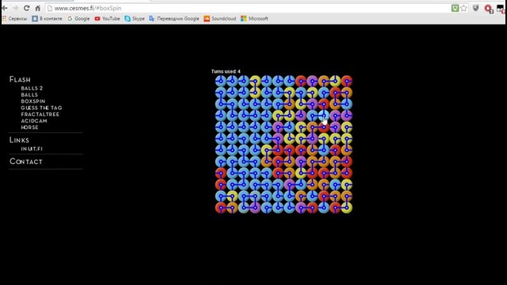This screenshot has width=507, height=285.
Task: Open the shield extension icon
Action: point(475,9)
